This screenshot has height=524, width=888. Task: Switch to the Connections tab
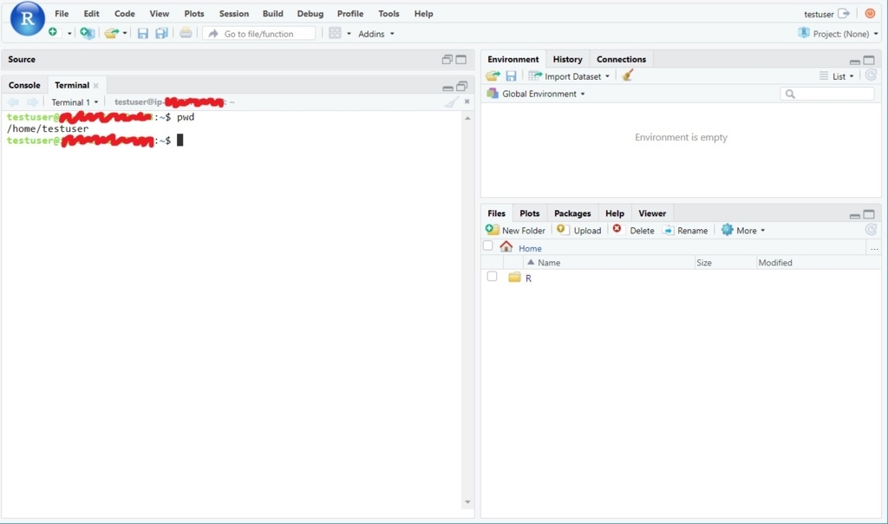pyautogui.click(x=621, y=59)
